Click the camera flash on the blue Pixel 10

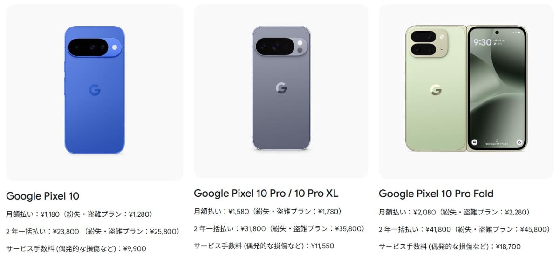[115, 47]
